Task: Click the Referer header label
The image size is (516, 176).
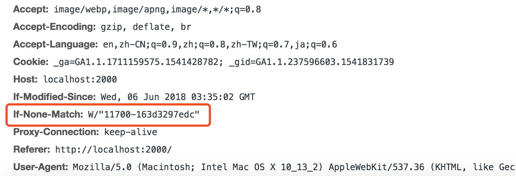Action: pyautogui.click(x=31, y=149)
